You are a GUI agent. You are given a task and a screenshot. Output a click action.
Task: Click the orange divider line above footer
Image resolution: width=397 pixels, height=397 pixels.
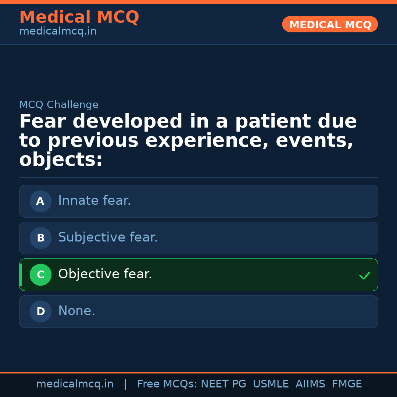pos(198,372)
